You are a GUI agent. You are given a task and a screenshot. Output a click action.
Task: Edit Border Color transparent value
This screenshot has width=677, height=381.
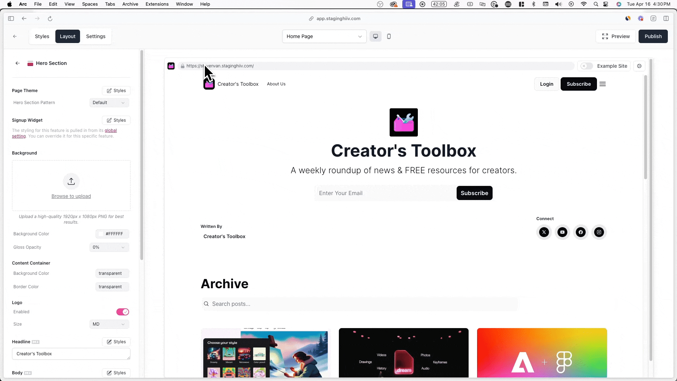(x=112, y=287)
